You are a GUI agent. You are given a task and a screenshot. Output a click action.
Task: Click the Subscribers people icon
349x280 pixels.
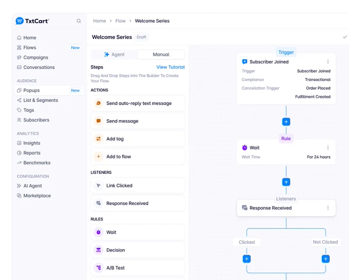[19, 120]
